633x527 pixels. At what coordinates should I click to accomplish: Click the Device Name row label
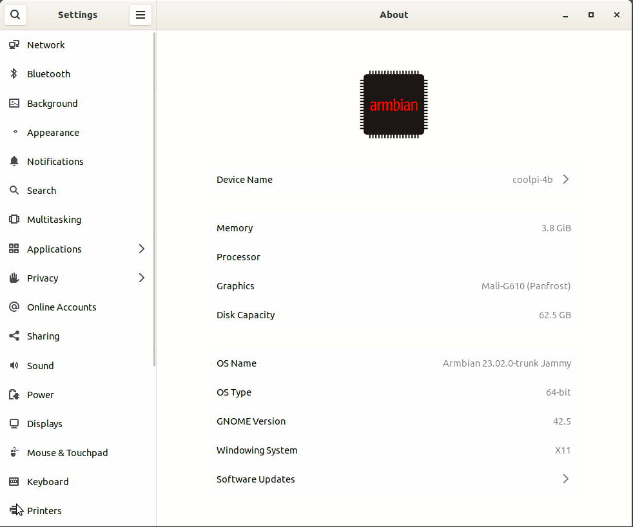click(244, 180)
